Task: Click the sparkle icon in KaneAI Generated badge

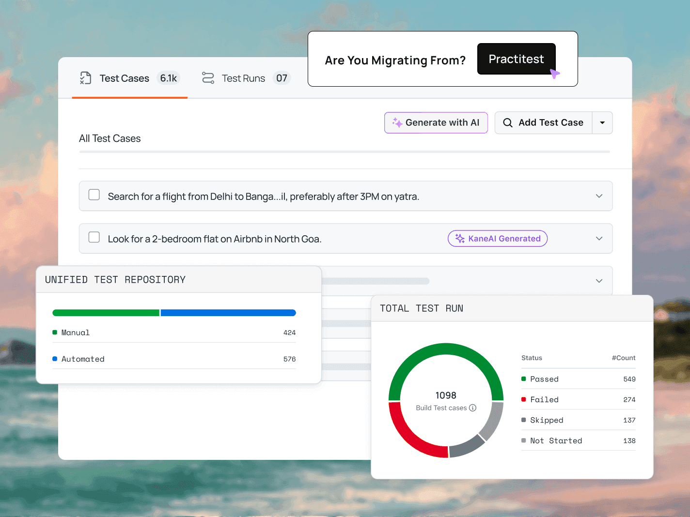Action: (460, 238)
